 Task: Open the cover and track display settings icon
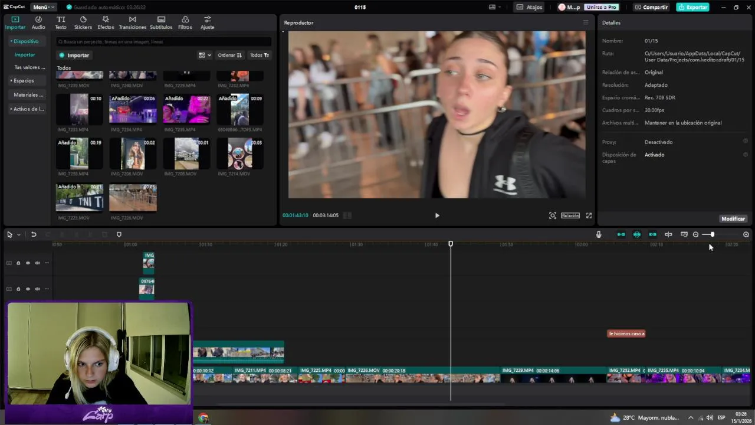[x=684, y=234]
